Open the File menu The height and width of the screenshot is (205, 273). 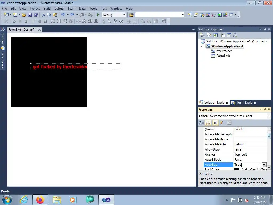click(x=4, y=8)
